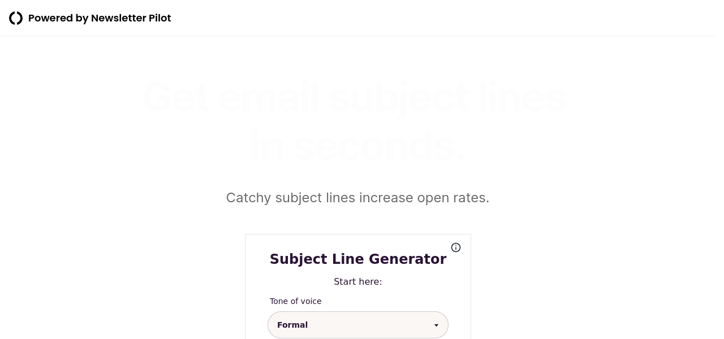The image size is (724, 339).
Task: Click the "Start here:" prompt text
Action: [x=358, y=281]
